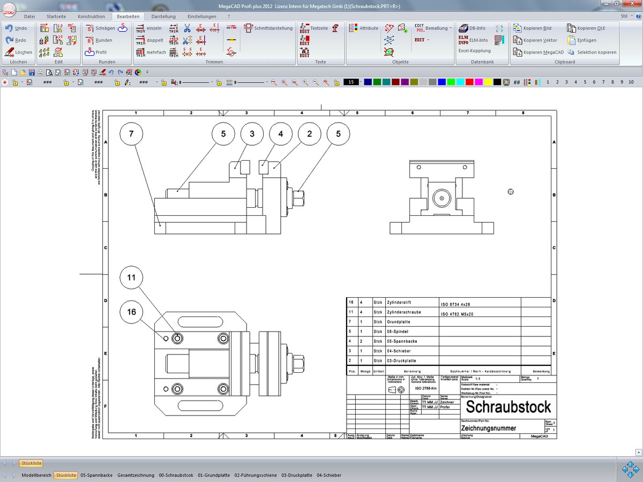Click the scissors cut icon in Trimmen group
The height and width of the screenshot is (482, 643).
pos(187,28)
